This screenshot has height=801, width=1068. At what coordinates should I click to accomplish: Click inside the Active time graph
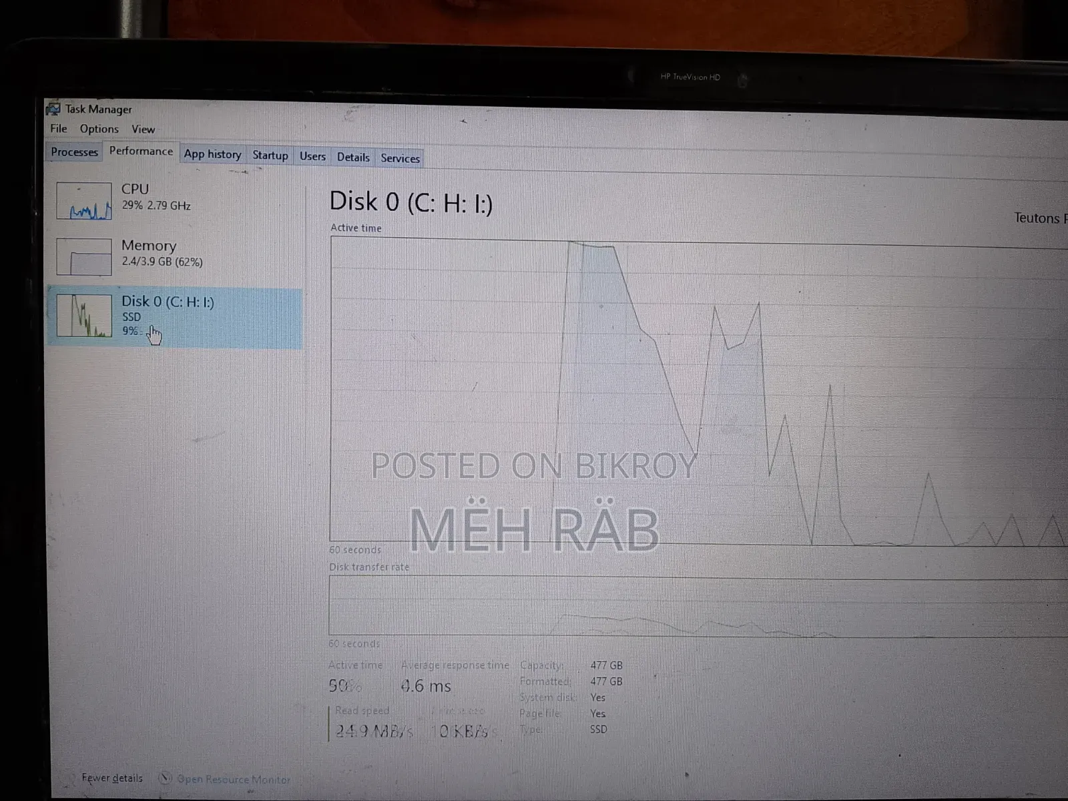tap(699, 392)
